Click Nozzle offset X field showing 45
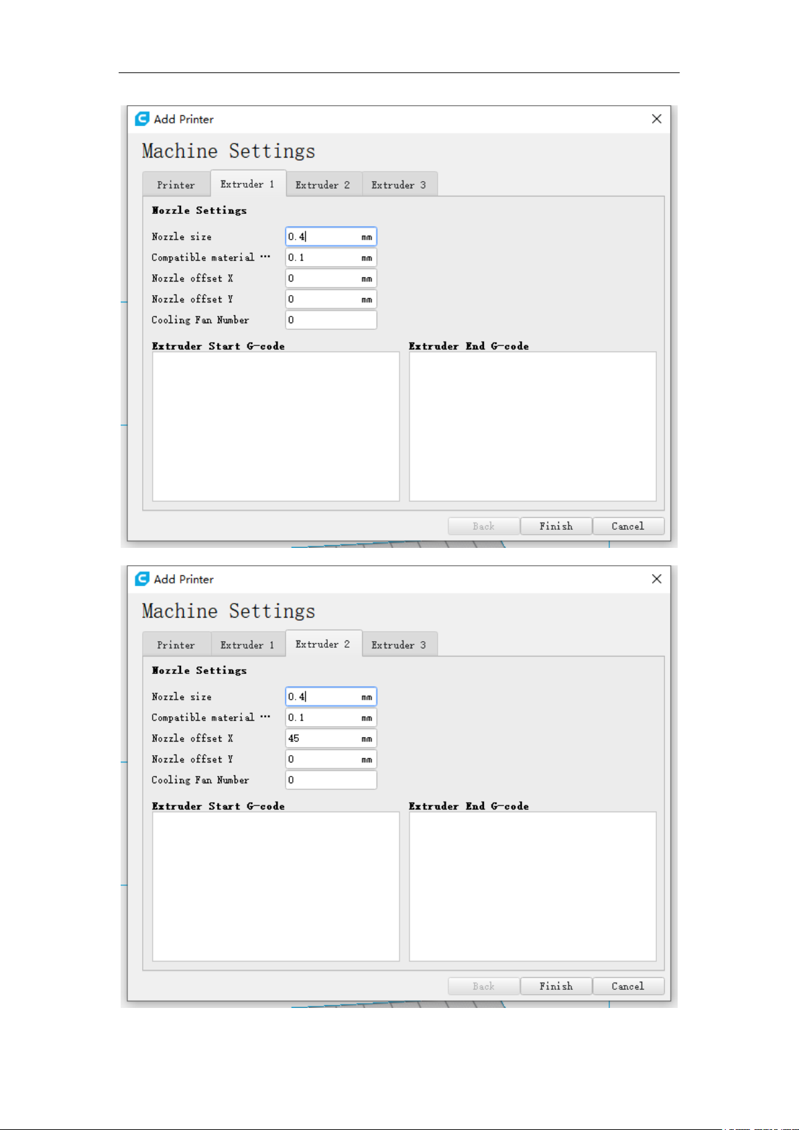The width and height of the screenshot is (799, 1130). click(x=331, y=738)
